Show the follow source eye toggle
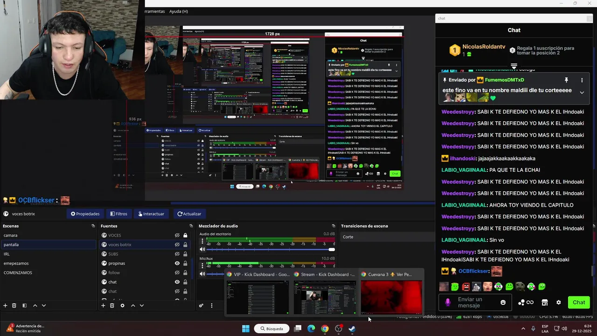 coord(177,273)
